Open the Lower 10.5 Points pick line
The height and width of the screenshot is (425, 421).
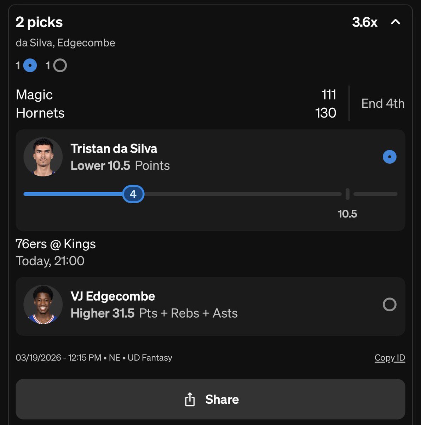[x=120, y=165]
